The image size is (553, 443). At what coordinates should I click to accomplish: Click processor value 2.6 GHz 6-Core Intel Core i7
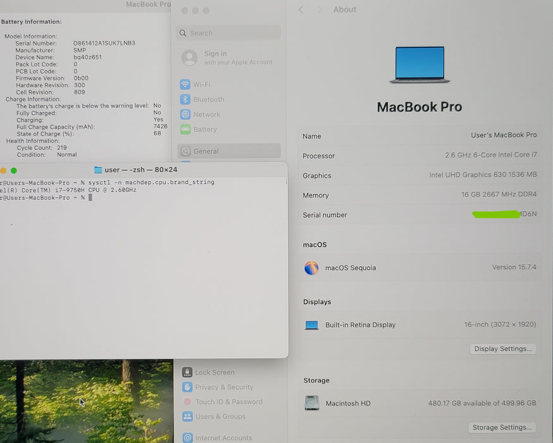pyautogui.click(x=491, y=155)
